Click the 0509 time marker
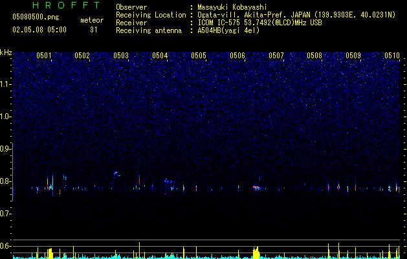Screen dimensions: 407x259 (353, 56)
